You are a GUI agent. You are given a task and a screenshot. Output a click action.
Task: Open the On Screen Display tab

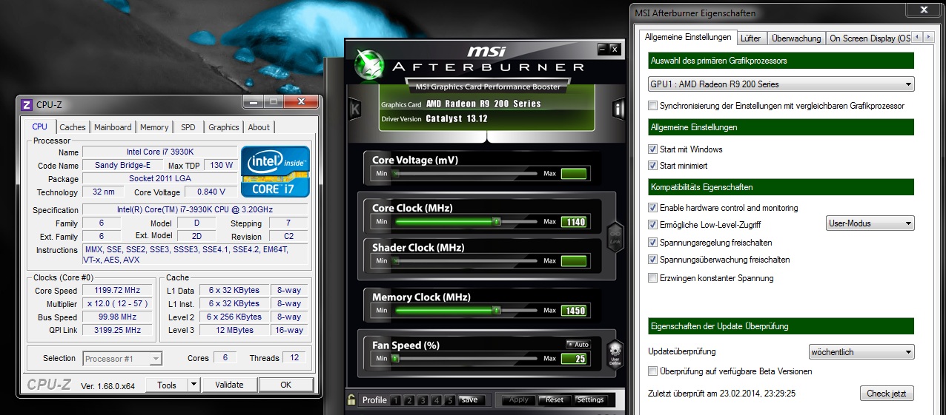click(869, 38)
